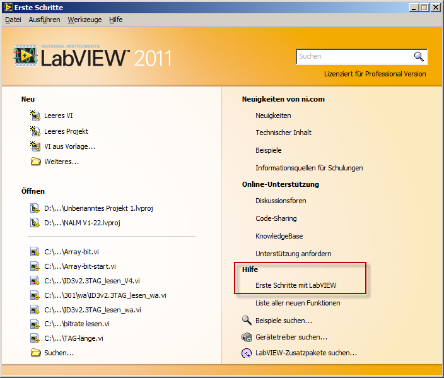Open recent file Array-bit-start.vi

click(80, 266)
